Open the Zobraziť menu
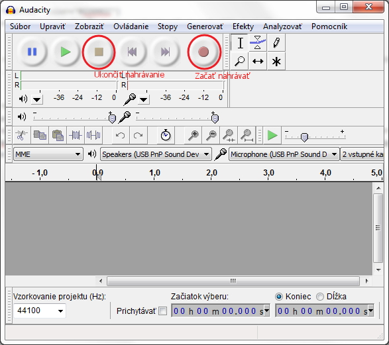389x345 pixels. point(89,26)
